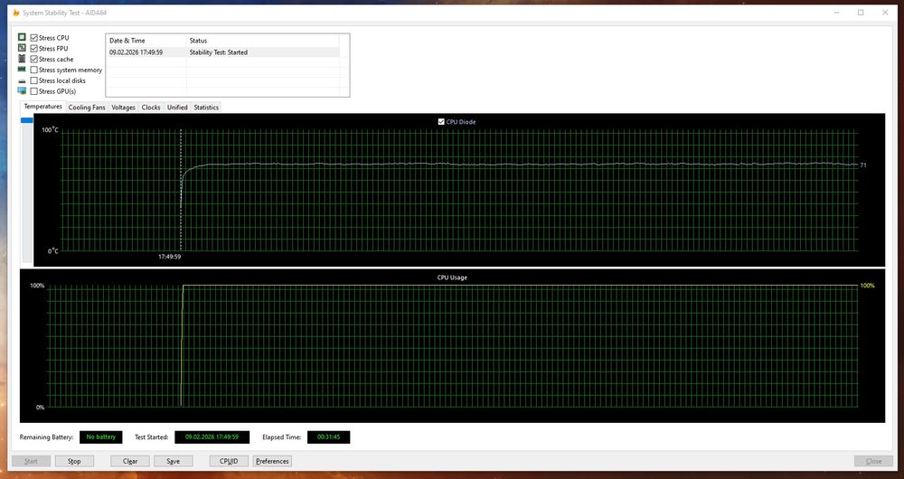Image resolution: width=904 pixels, height=479 pixels.
Task: Click the Elapsed Time value 00:31:45
Action: point(329,437)
